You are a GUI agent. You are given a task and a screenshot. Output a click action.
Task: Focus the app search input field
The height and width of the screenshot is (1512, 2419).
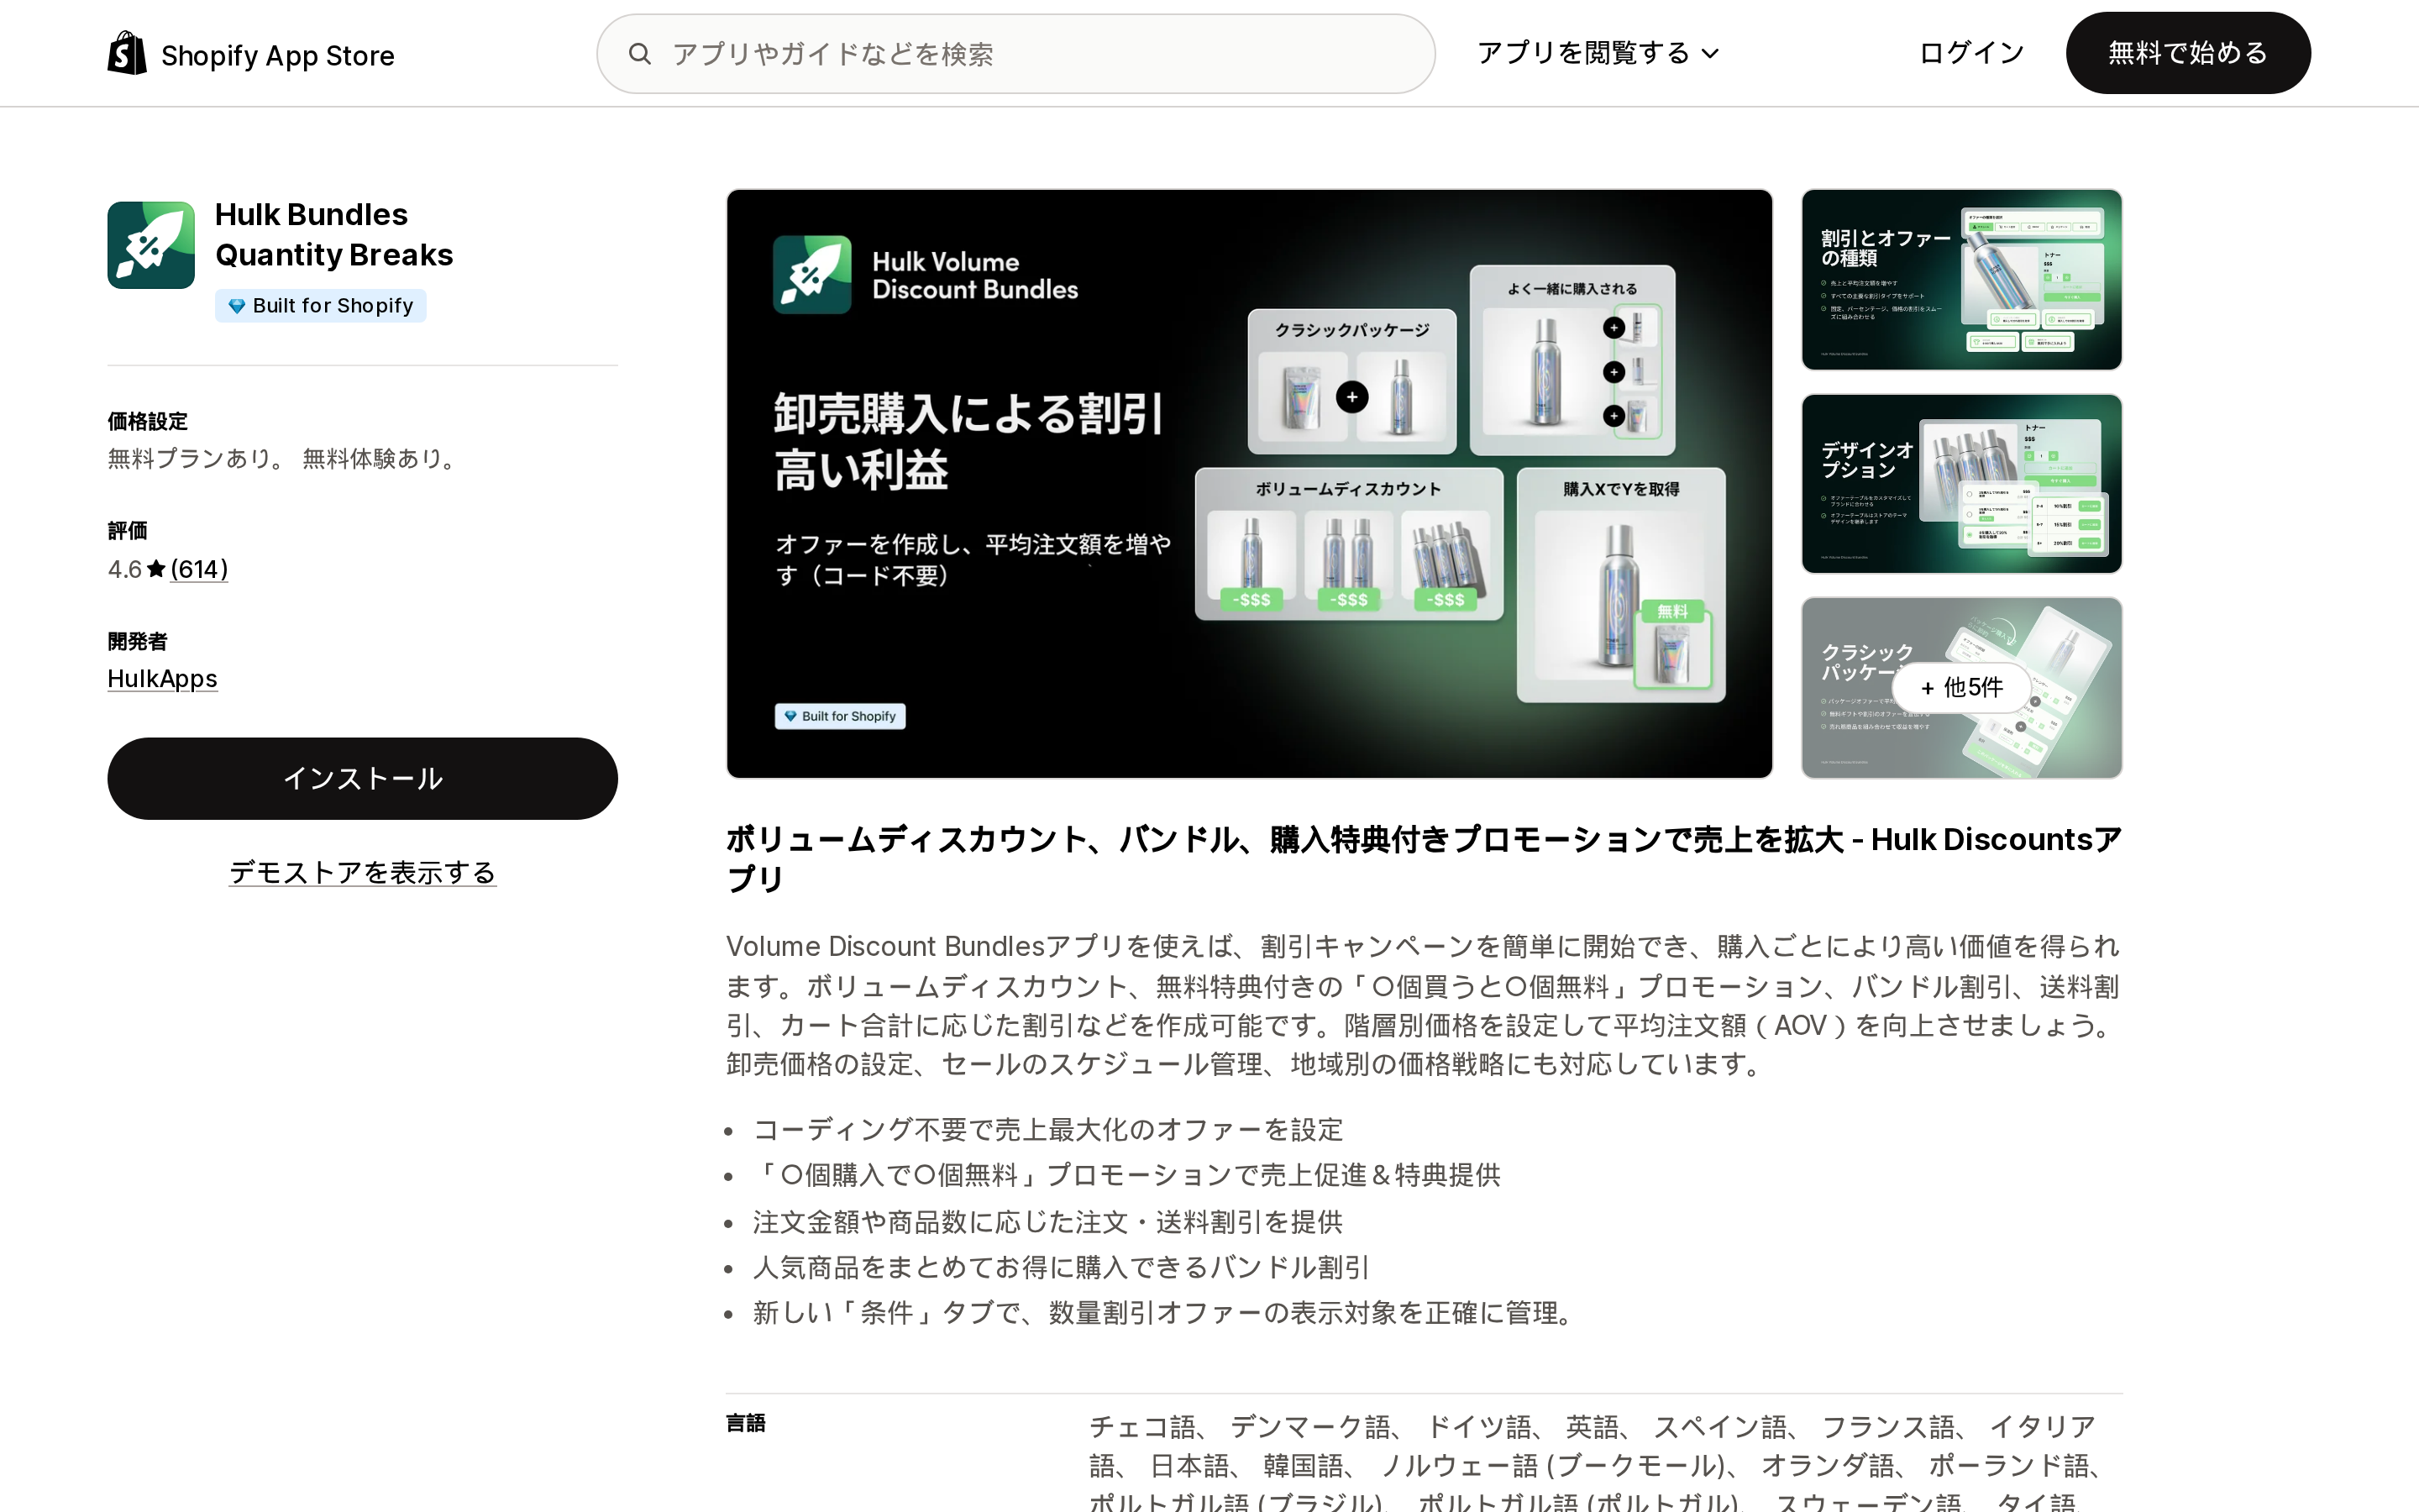(x=1015, y=54)
